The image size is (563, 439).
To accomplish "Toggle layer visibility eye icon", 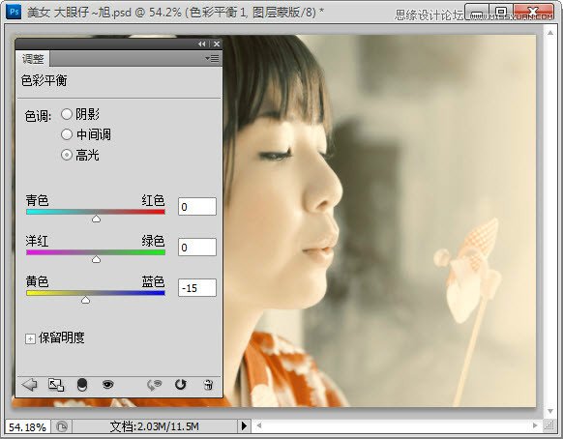I will coord(107,385).
